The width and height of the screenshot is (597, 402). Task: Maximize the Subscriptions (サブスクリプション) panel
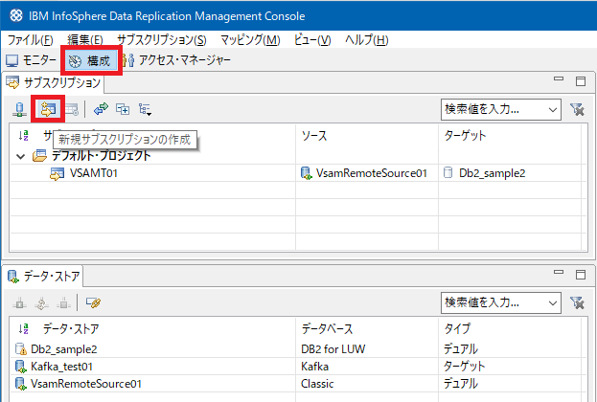coord(581,81)
